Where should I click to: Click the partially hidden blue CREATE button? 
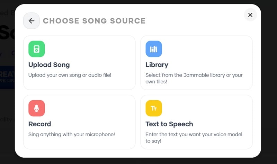click(x=7, y=77)
